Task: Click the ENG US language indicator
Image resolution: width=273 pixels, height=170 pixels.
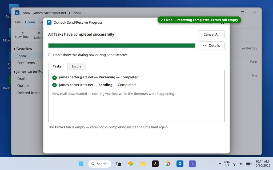Action: click(x=227, y=164)
